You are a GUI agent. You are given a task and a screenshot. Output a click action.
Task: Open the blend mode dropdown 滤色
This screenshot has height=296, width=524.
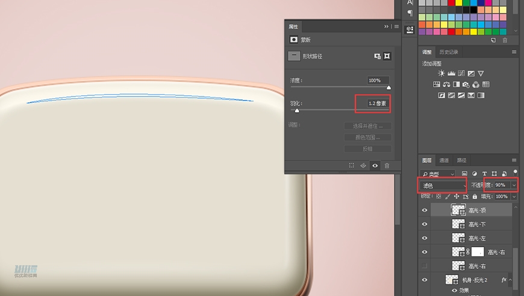(442, 185)
